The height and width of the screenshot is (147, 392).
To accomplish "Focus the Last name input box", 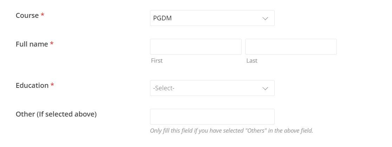I will click(x=291, y=47).
